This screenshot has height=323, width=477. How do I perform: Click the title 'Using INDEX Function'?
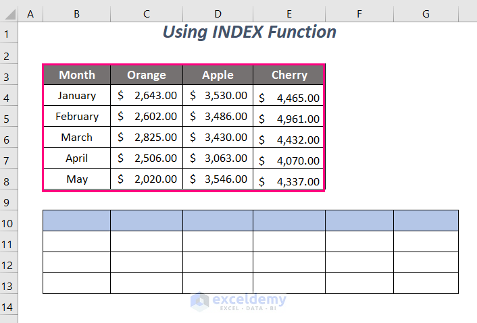(x=250, y=32)
